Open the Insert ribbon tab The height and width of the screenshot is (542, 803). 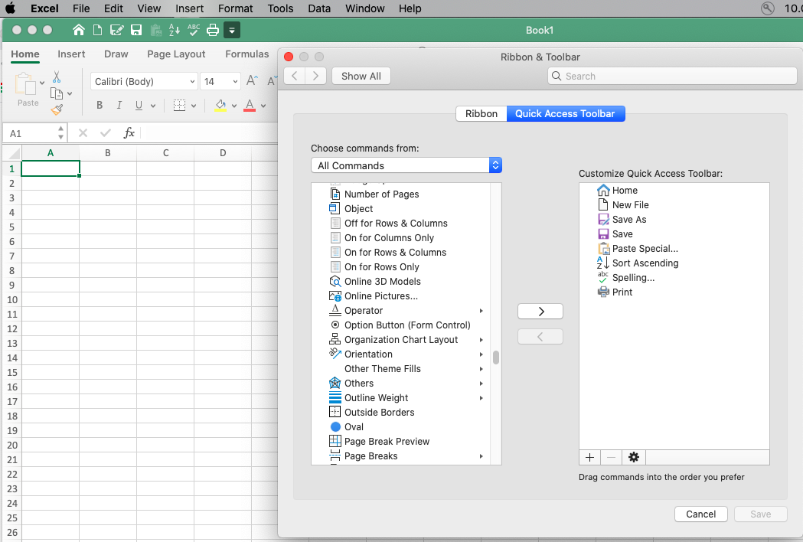click(x=71, y=54)
